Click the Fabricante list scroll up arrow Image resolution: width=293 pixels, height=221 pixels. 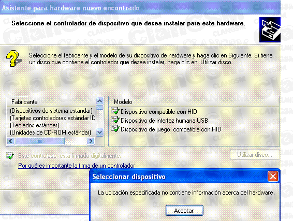pos(99,101)
